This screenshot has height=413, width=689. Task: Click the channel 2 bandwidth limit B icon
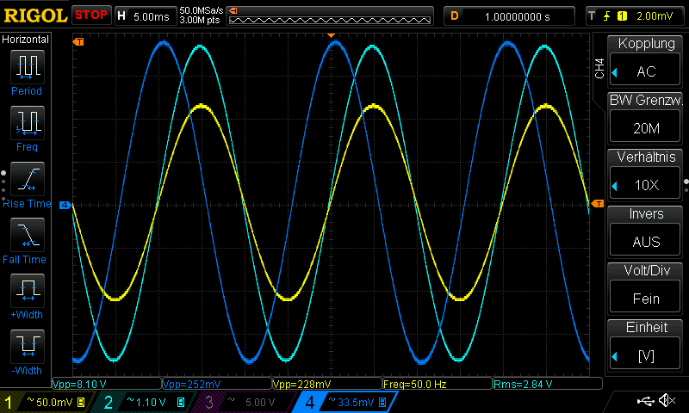(181, 402)
